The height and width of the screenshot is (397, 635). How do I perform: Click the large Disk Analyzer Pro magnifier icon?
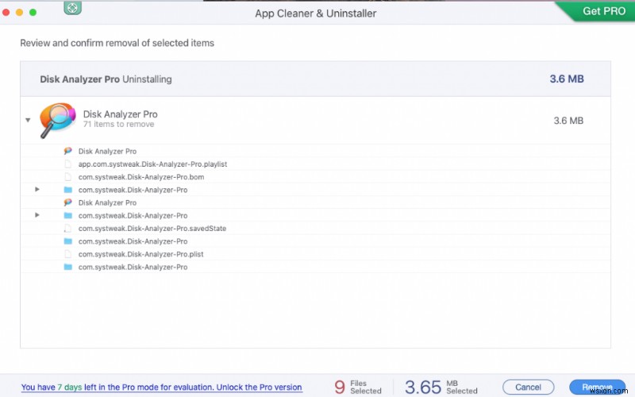57,120
